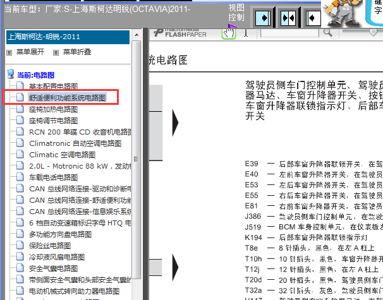
Task: Open CAN 总线网络连接-舒适便利功能 entry
Action: click(80, 200)
